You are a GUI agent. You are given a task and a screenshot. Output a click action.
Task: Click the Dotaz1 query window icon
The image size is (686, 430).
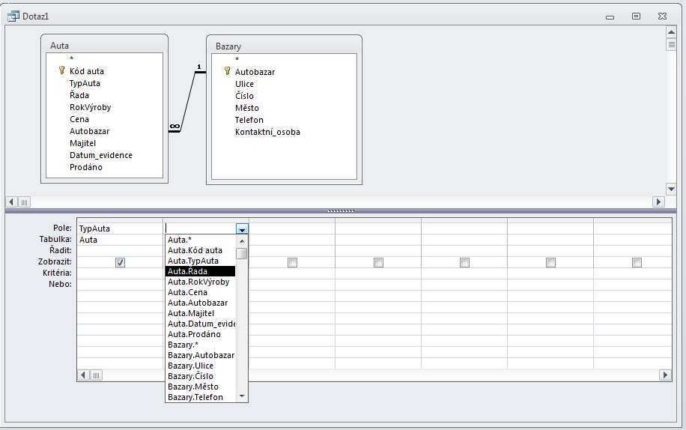(x=13, y=16)
